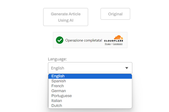This screenshot has width=169, height=112.
Task: Click the 'Language:' field label
Action: coord(57,59)
